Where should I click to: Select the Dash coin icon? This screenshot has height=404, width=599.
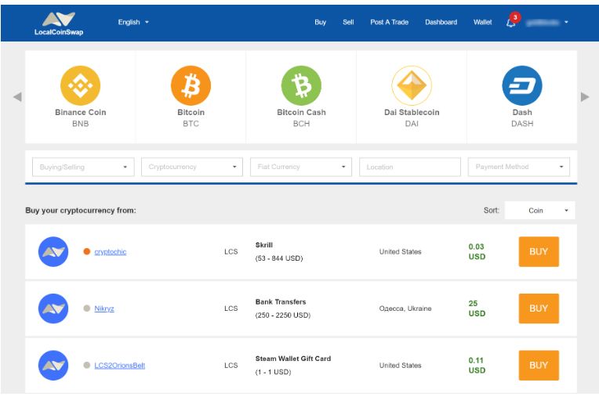pos(522,85)
